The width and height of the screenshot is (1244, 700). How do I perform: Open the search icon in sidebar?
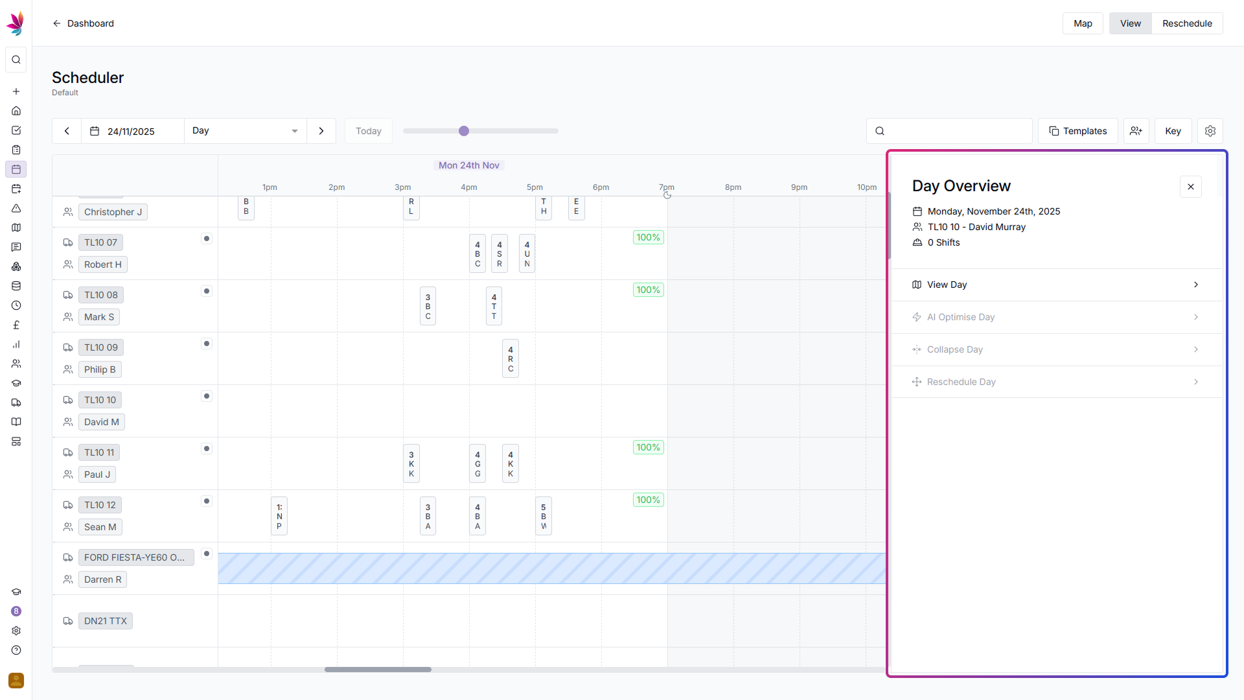coord(16,60)
